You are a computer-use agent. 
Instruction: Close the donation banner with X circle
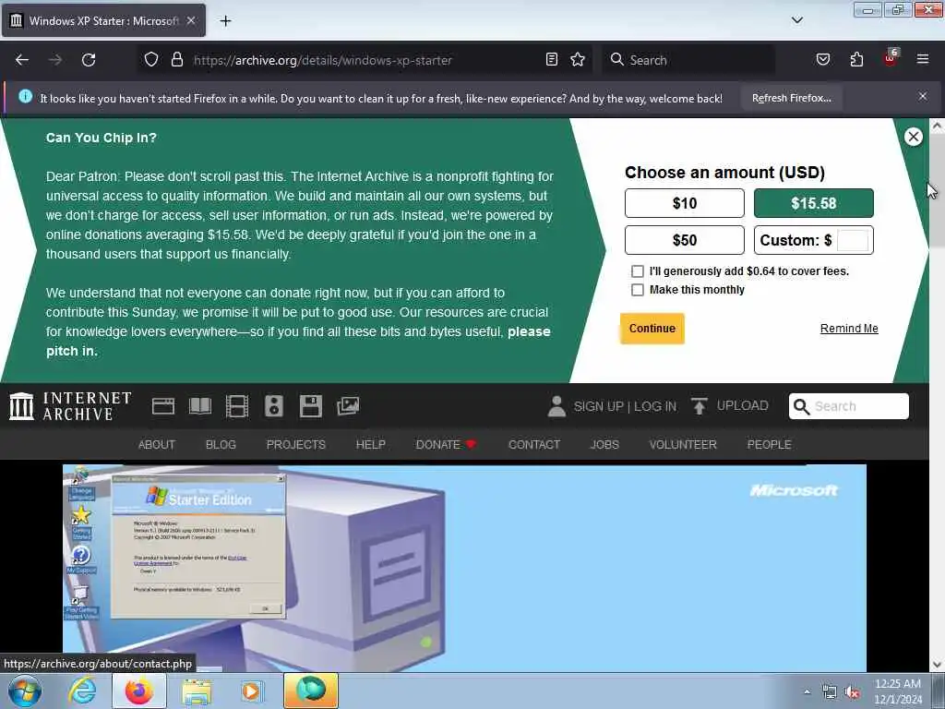pyautogui.click(x=913, y=137)
